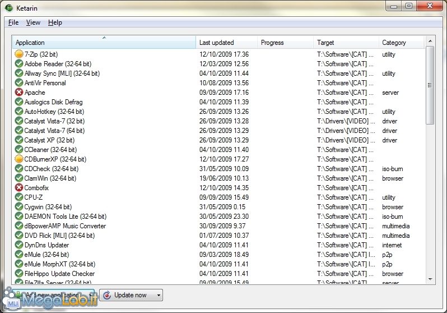Select the Apache row name
447x313 pixels.
pyautogui.click(x=35, y=92)
